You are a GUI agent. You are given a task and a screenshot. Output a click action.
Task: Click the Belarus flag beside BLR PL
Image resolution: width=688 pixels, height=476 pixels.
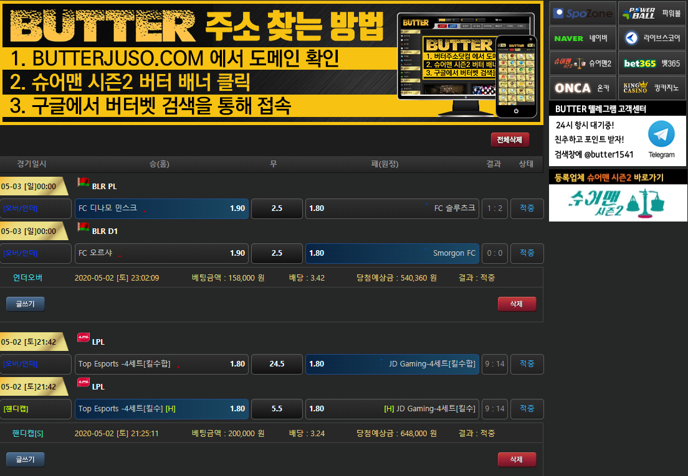pyautogui.click(x=83, y=183)
